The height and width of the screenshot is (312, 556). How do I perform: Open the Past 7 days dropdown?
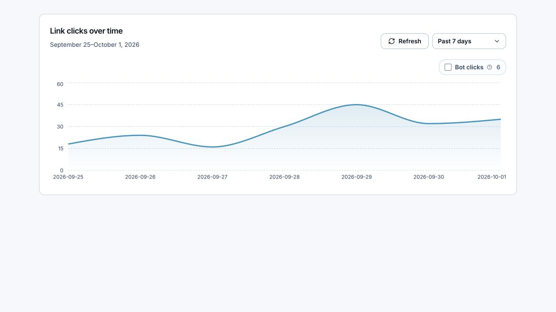click(469, 41)
